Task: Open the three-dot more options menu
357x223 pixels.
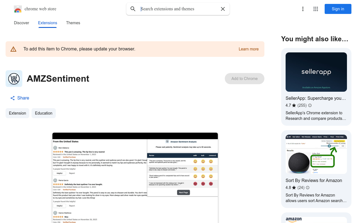Action: [303, 9]
